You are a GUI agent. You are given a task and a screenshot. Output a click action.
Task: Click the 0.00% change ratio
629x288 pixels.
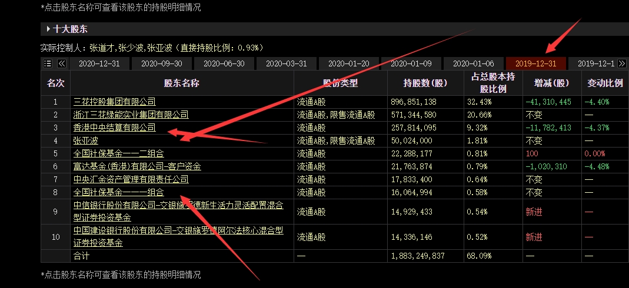pos(595,153)
